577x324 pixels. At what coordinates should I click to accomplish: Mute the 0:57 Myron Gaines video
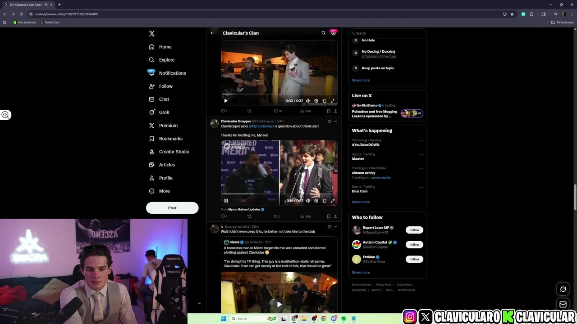[x=308, y=201]
